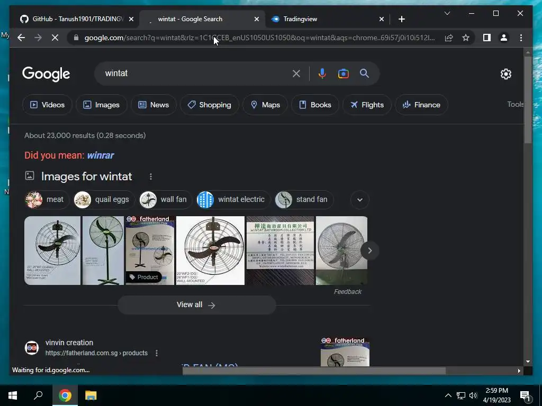Filter results by Videos

pos(47,105)
